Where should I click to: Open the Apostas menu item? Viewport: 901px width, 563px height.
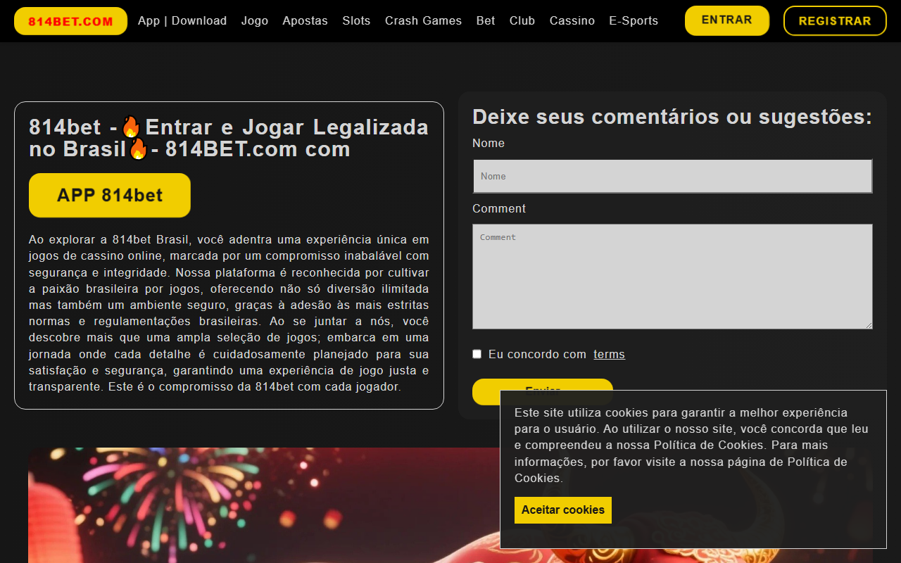click(x=305, y=21)
